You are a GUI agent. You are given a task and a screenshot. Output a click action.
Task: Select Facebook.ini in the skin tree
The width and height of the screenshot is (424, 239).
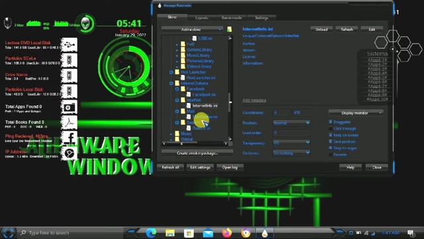point(204,94)
